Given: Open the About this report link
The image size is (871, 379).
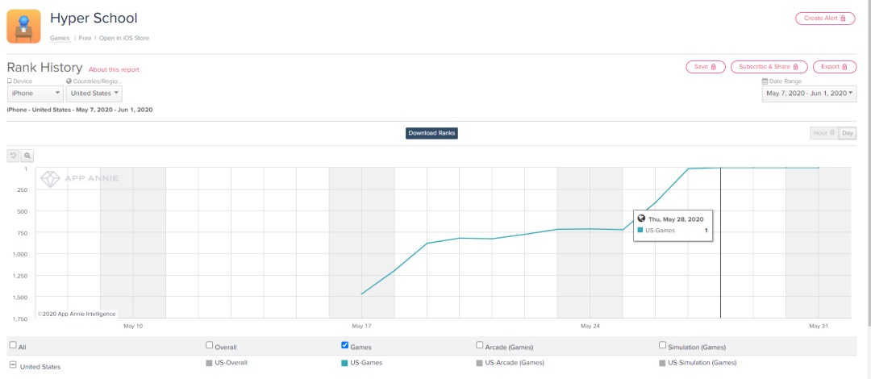Looking at the screenshot, I should click(x=114, y=70).
